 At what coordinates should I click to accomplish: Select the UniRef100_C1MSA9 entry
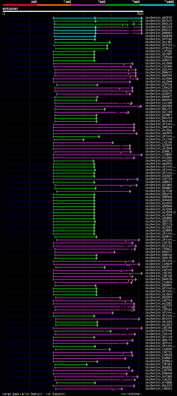159,57
